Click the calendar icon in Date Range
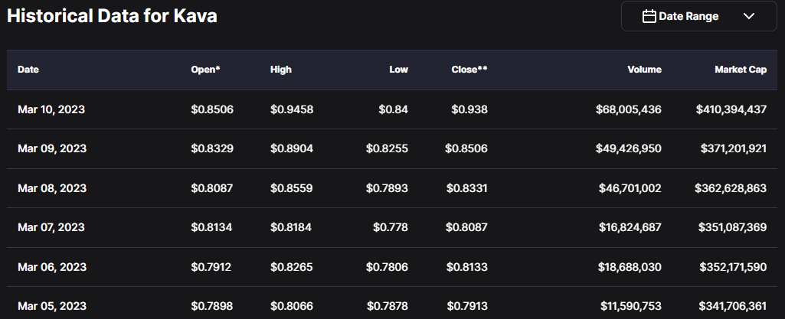 [x=649, y=16]
